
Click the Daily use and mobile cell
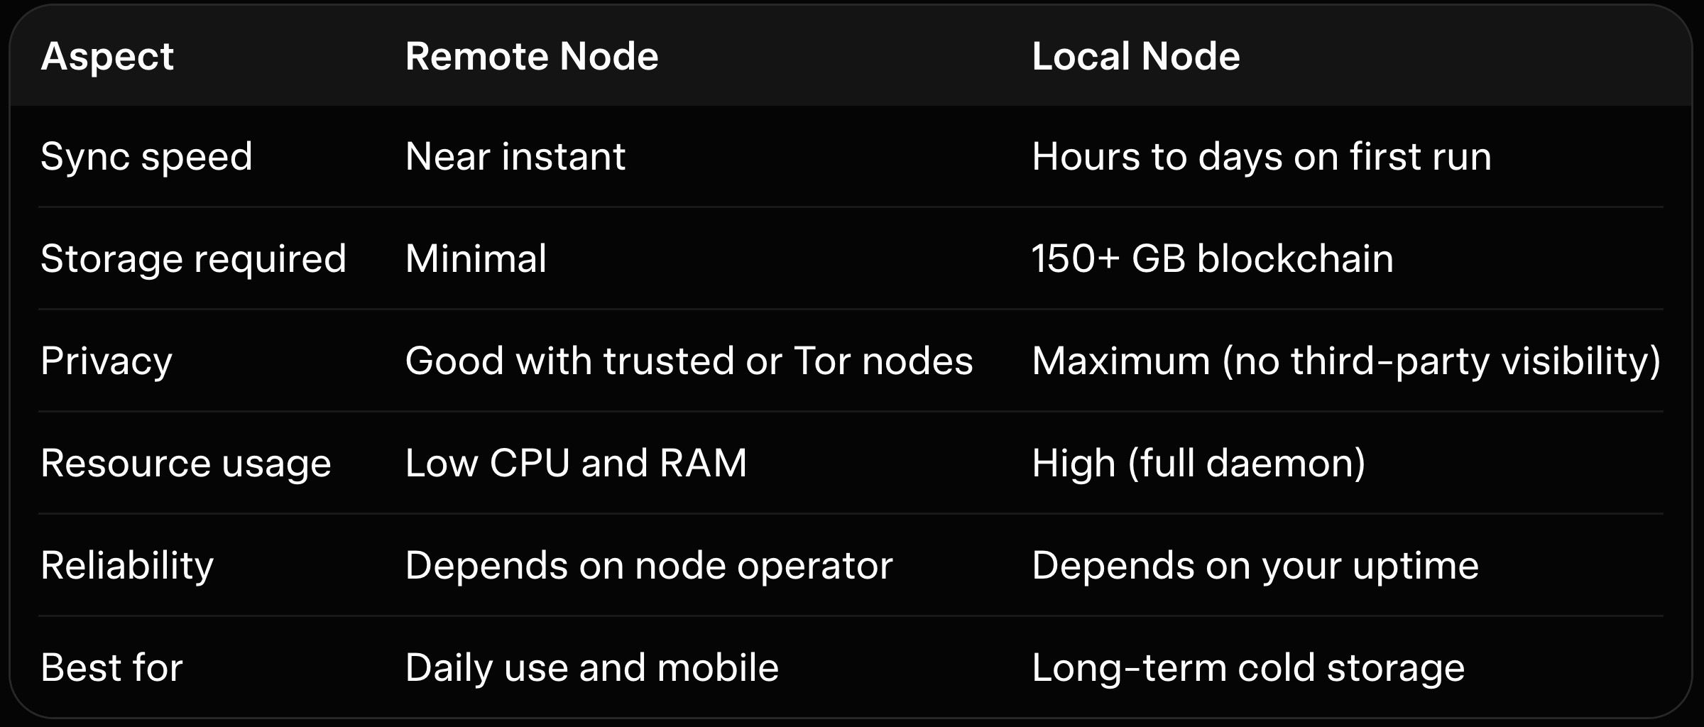591,667
